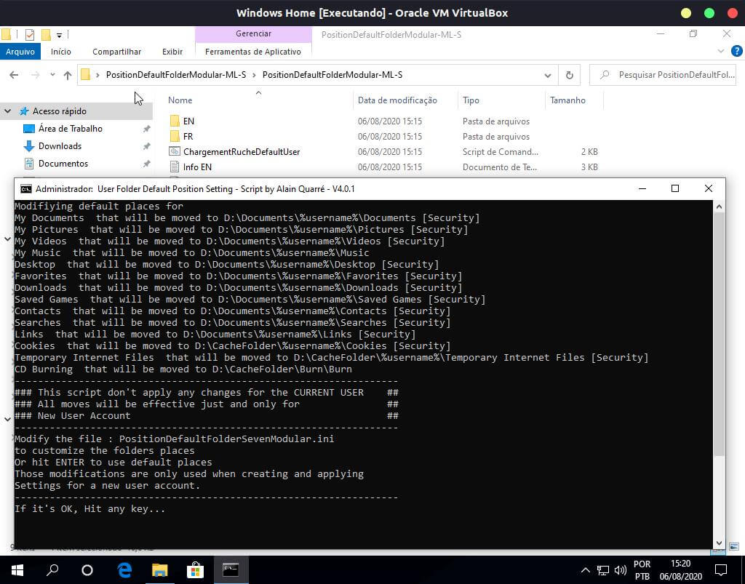Open the address bar history dropdown

coord(547,75)
